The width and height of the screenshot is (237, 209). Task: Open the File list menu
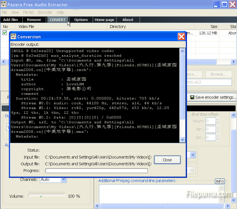28,12
